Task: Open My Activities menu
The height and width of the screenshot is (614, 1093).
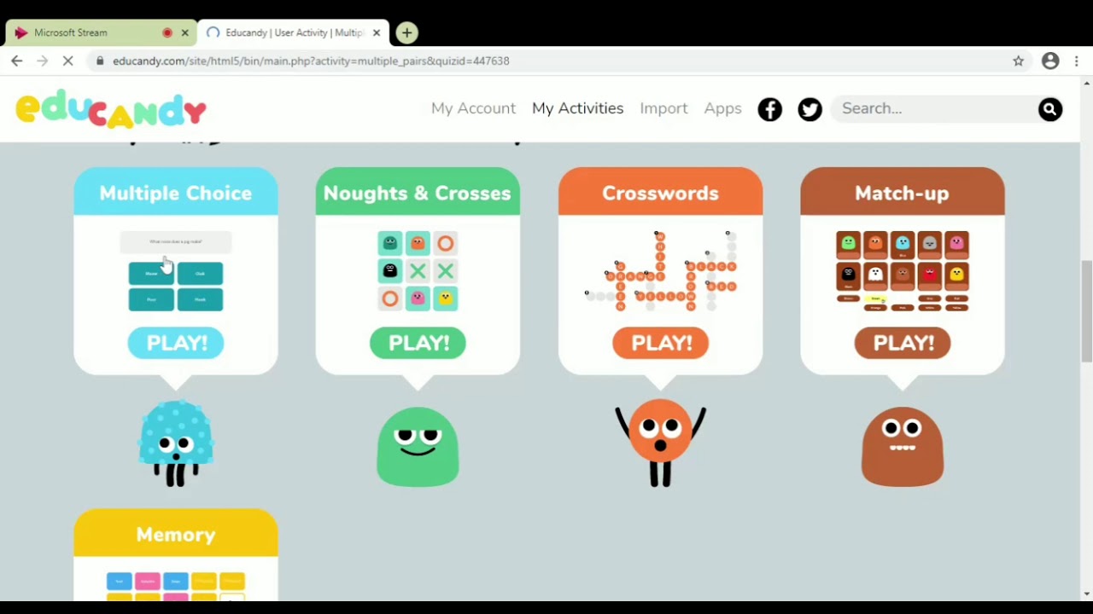Action: pyautogui.click(x=577, y=108)
